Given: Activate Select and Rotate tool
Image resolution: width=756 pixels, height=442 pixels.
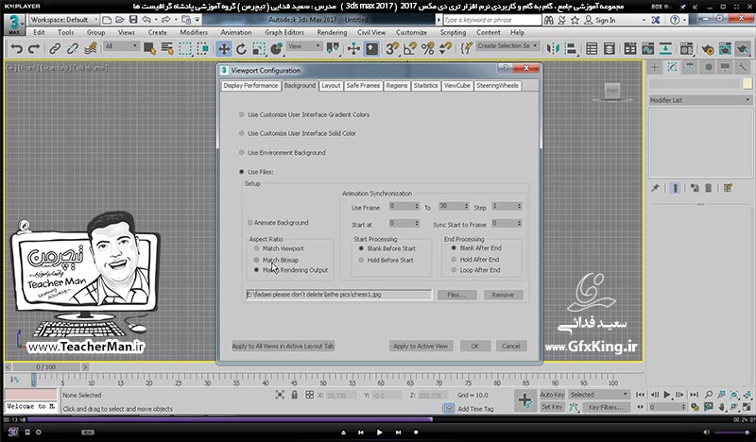Looking at the screenshot, I should 241,49.
